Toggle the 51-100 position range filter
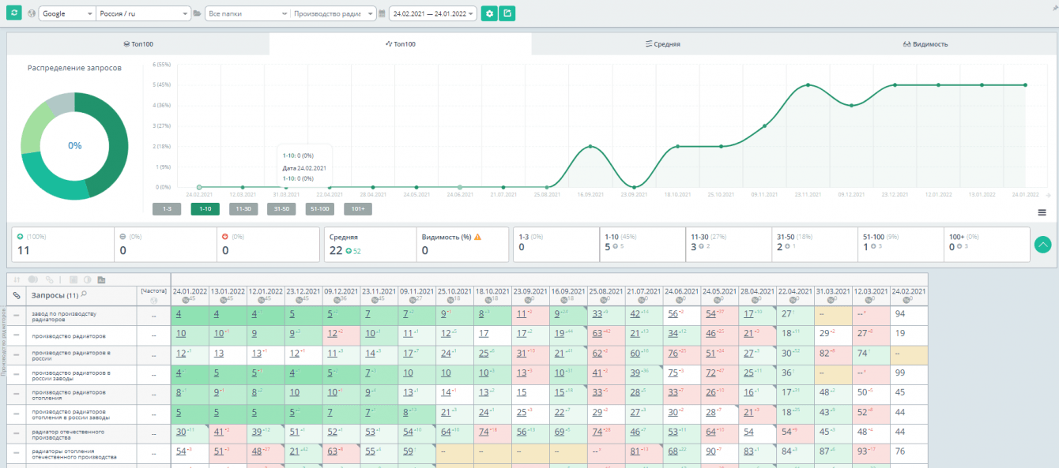 (318, 209)
